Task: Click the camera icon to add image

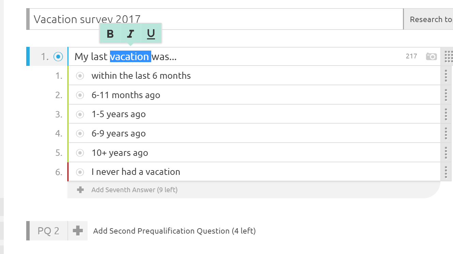Action: click(x=431, y=56)
